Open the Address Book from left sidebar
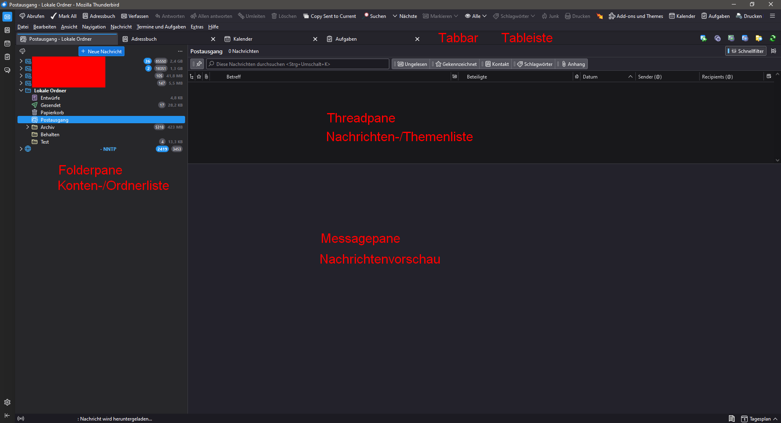This screenshot has height=423, width=781. pyautogui.click(x=7, y=30)
